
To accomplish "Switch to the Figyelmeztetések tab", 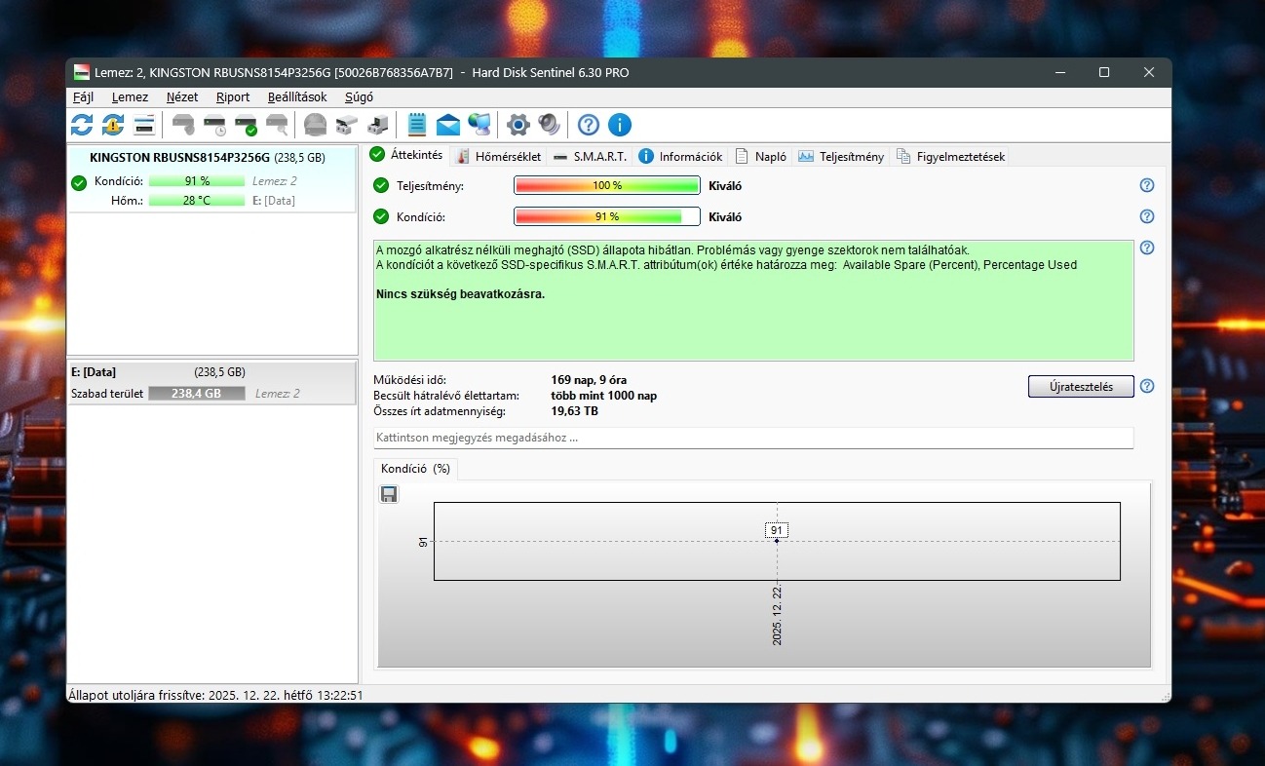I will 950,156.
